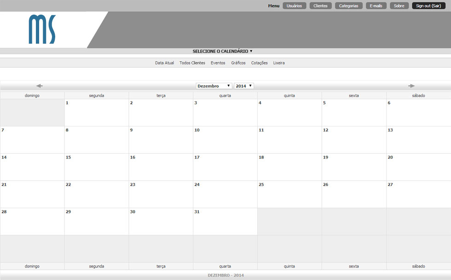Select day 16 in the calendar
Image resolution: width=451 pixels, height=280 pixels.
[x=161, y=167]
